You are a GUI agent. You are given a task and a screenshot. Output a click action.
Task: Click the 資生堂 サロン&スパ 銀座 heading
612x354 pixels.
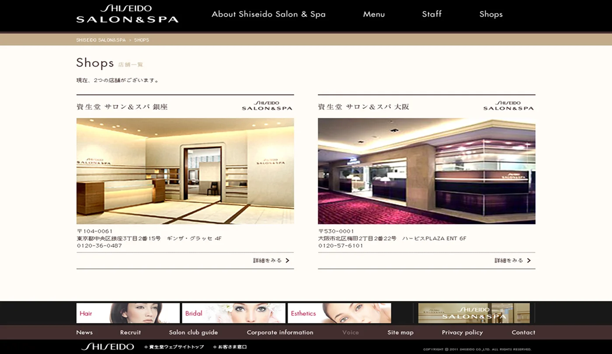[122, 107]
